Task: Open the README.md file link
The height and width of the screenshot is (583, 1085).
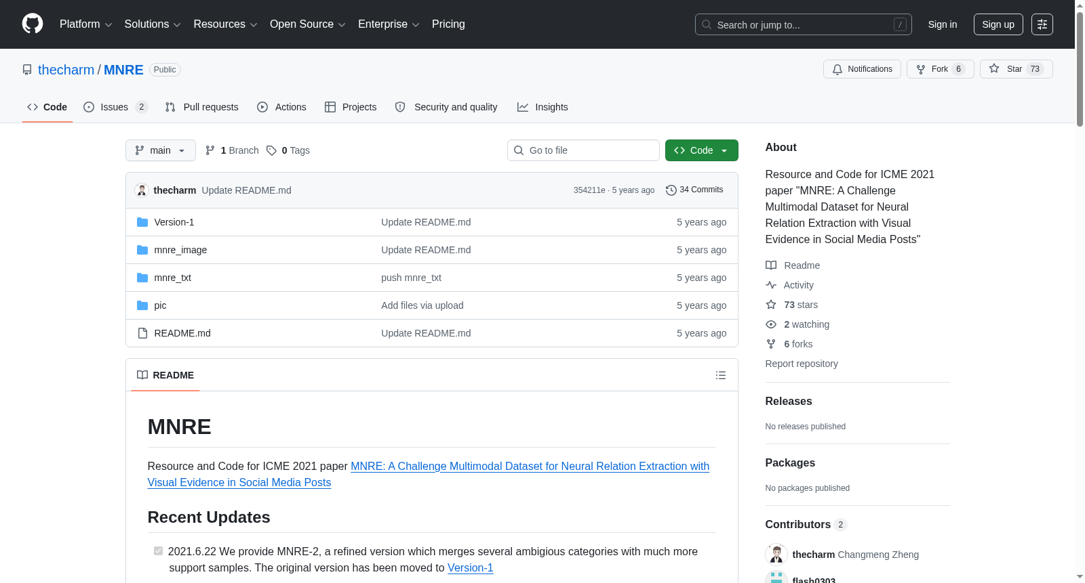Action: (x=182, y=333)
